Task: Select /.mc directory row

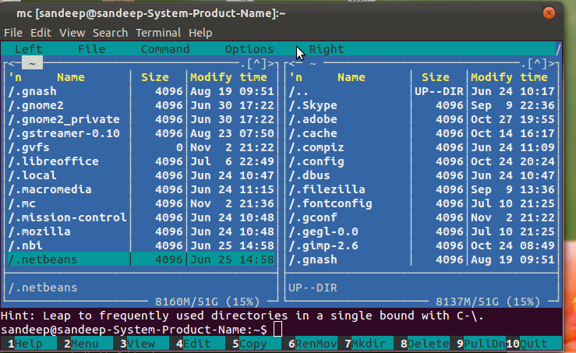Action: click(141, 203)
